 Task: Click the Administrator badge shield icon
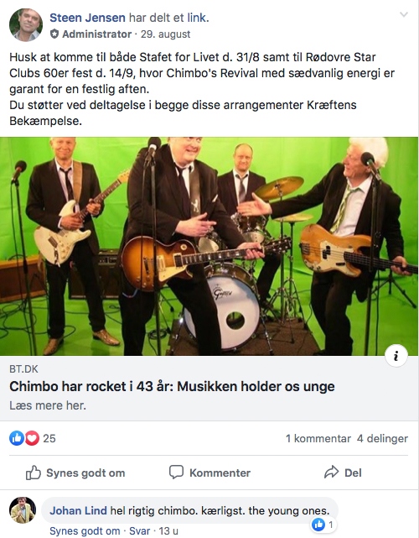pos(54,34)
